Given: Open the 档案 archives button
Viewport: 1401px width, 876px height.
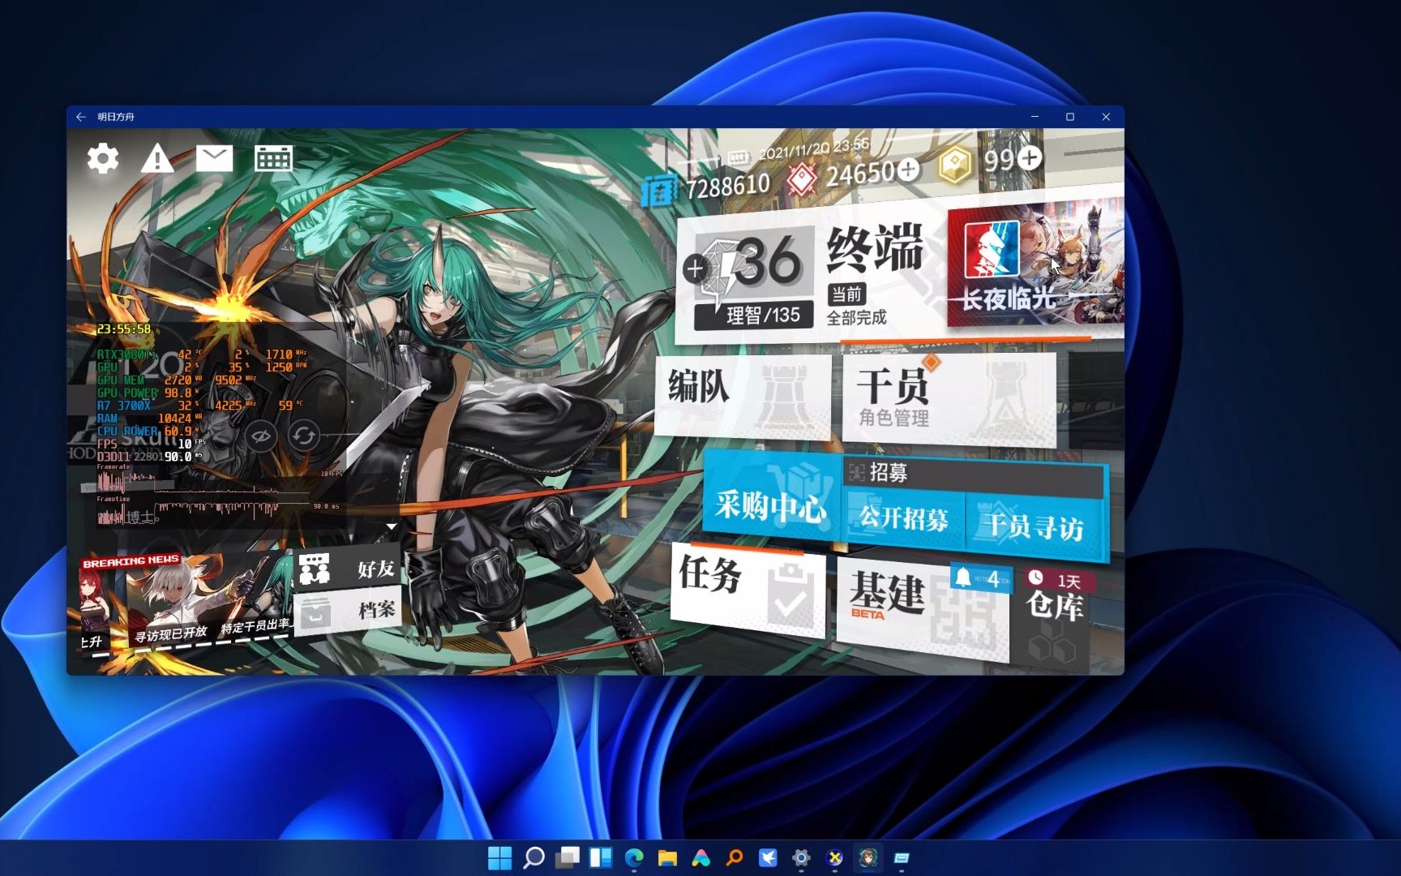Looking at the screenshot, I should 347,612.
